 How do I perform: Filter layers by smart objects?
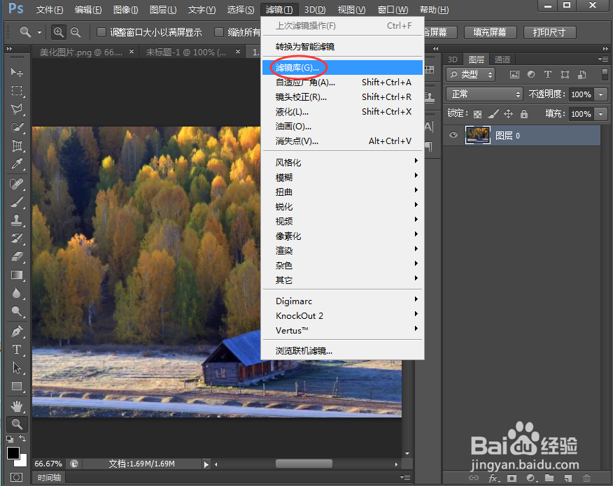582,74
